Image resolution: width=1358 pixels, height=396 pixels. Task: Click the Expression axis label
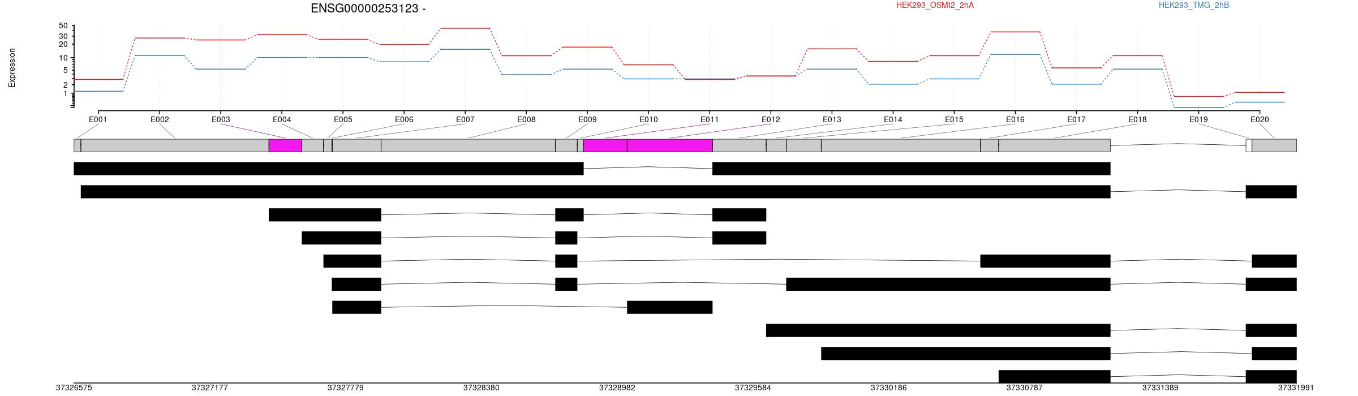(x=12, y=68)
